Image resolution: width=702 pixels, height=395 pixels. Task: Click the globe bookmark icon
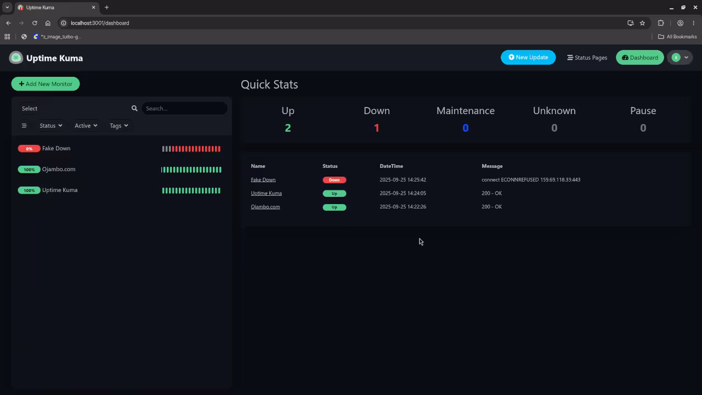coord(24,37)
